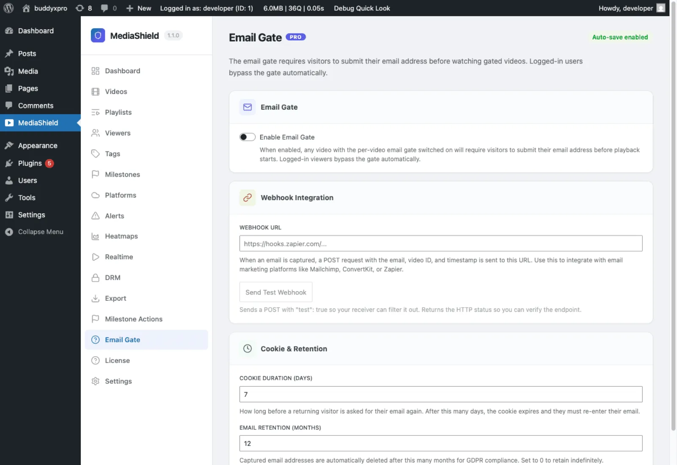The image size is (677, 465).
Task: Click the Videos film icon
Action: (96, 92)
